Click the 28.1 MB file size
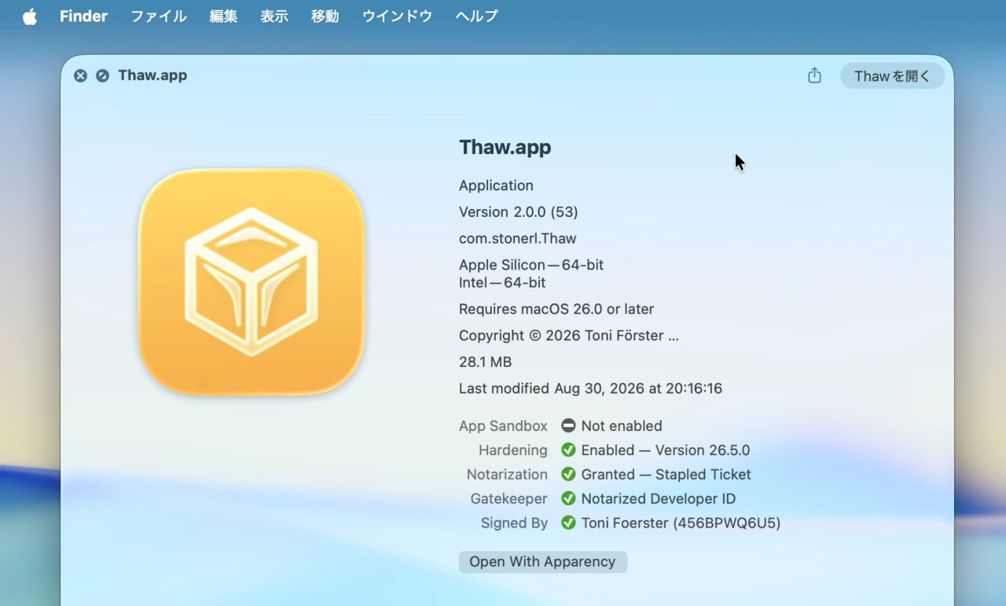The image size is (1006, 606). (485, 362)
